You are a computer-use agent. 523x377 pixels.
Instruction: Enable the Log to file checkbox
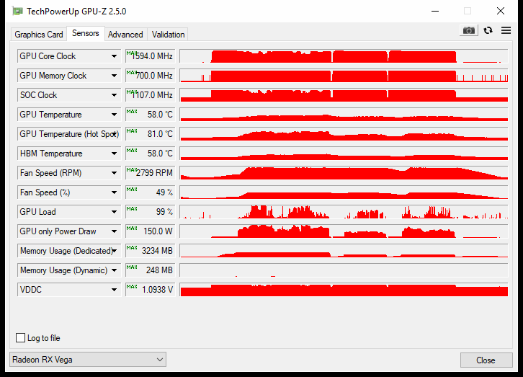[x=20, y=337]
